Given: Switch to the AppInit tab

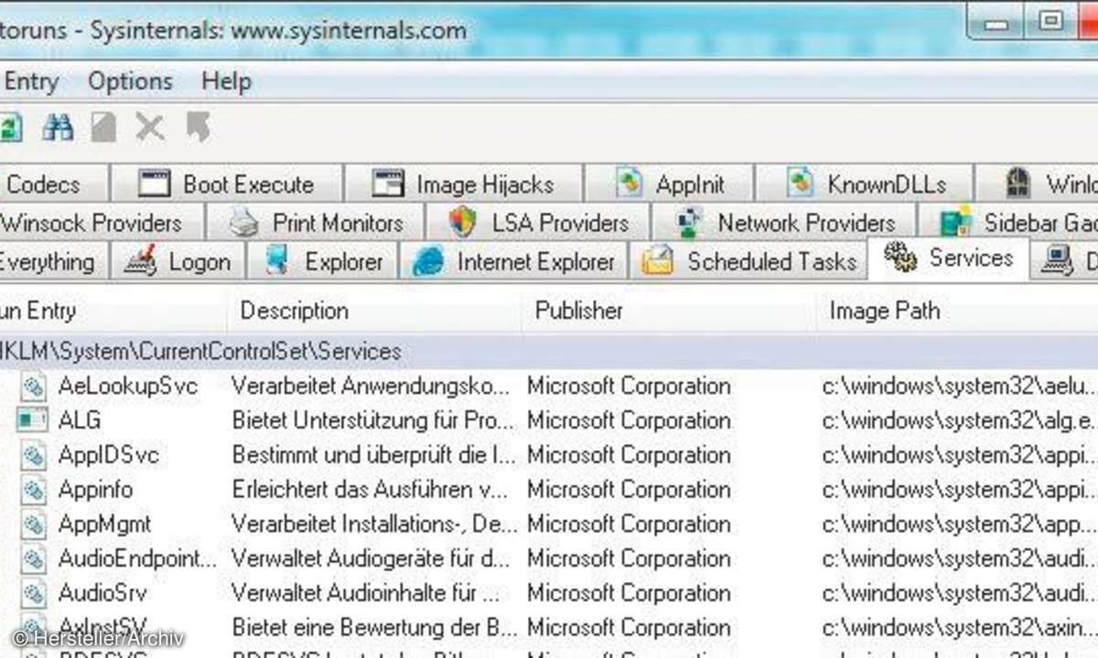Looking at the screenshot, I should [x=669, y=185].
